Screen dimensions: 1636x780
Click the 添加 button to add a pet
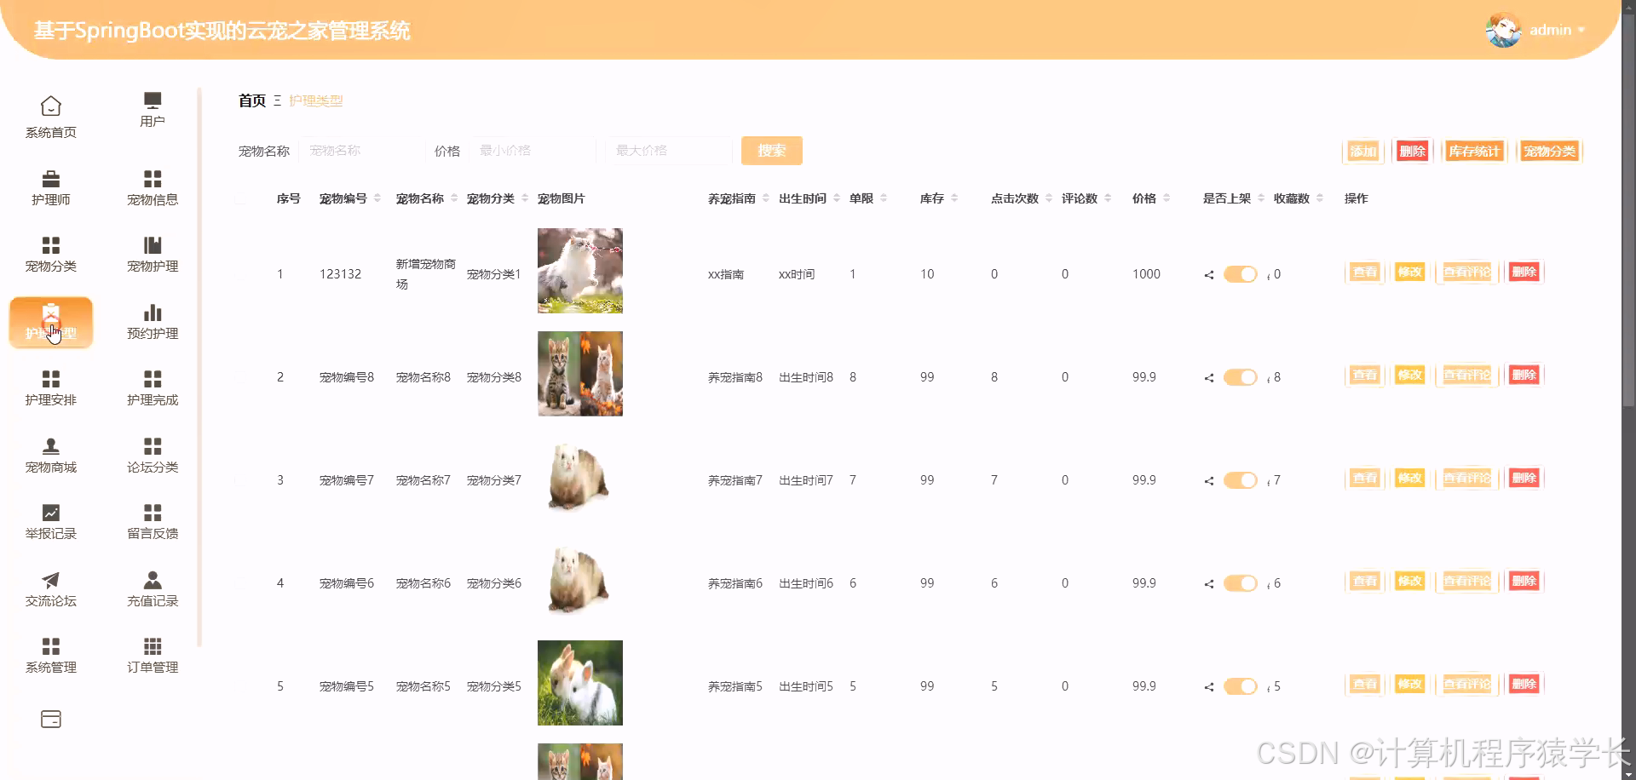pos(1362,151)
